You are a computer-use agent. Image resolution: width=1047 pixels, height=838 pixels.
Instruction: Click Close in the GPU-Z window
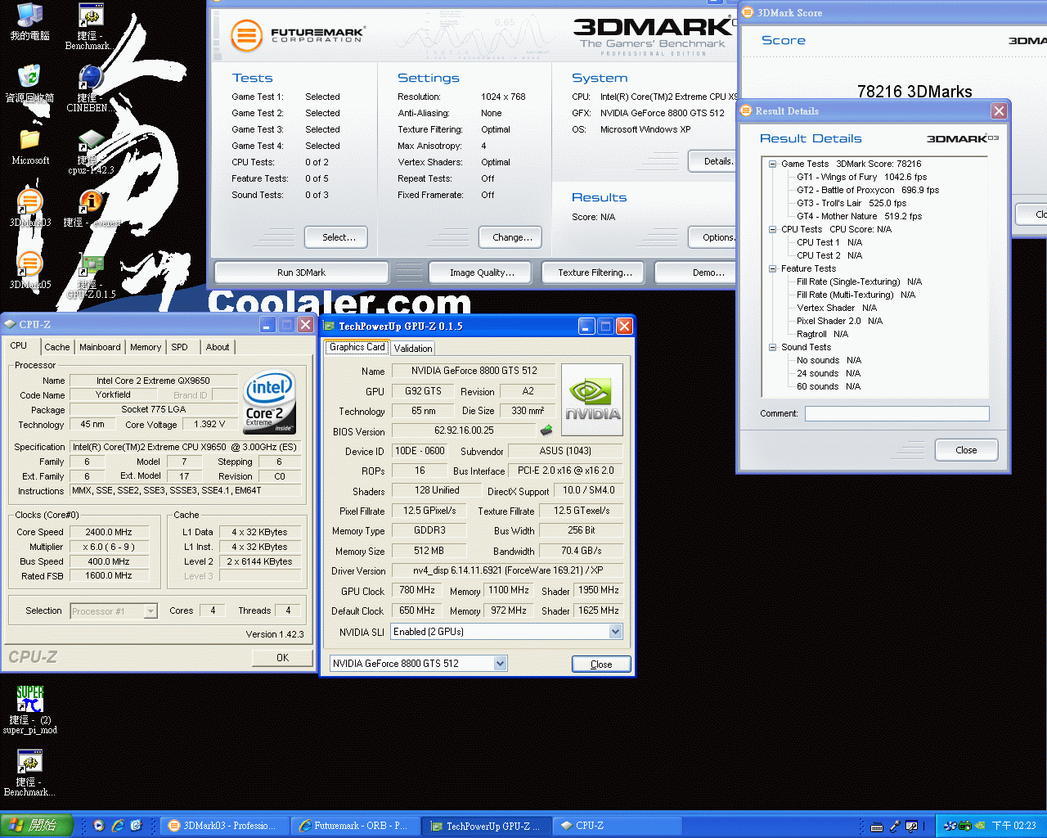pos(601,664)
